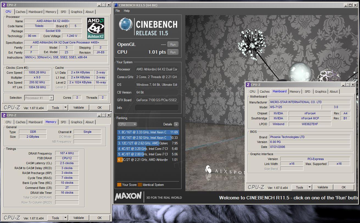Click the brown Identical System legend swatch
360x223 pixels.
click(140, 185)
